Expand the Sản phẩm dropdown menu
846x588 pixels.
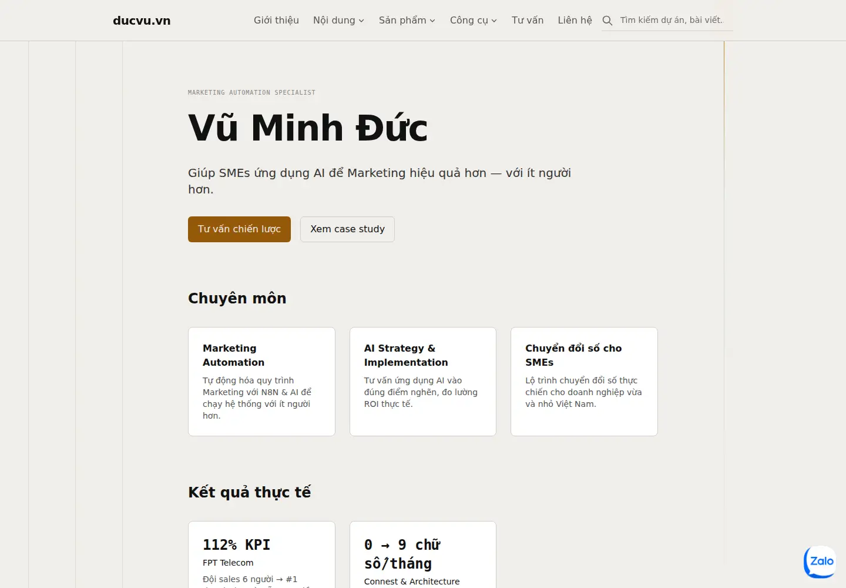tap(407, 20)
